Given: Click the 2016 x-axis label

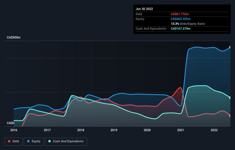Looking at the screenshot, I should (14, 130).
